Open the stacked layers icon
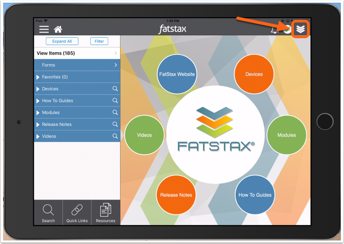The width and height of the screenshot is (344, 244). [300, 29]
